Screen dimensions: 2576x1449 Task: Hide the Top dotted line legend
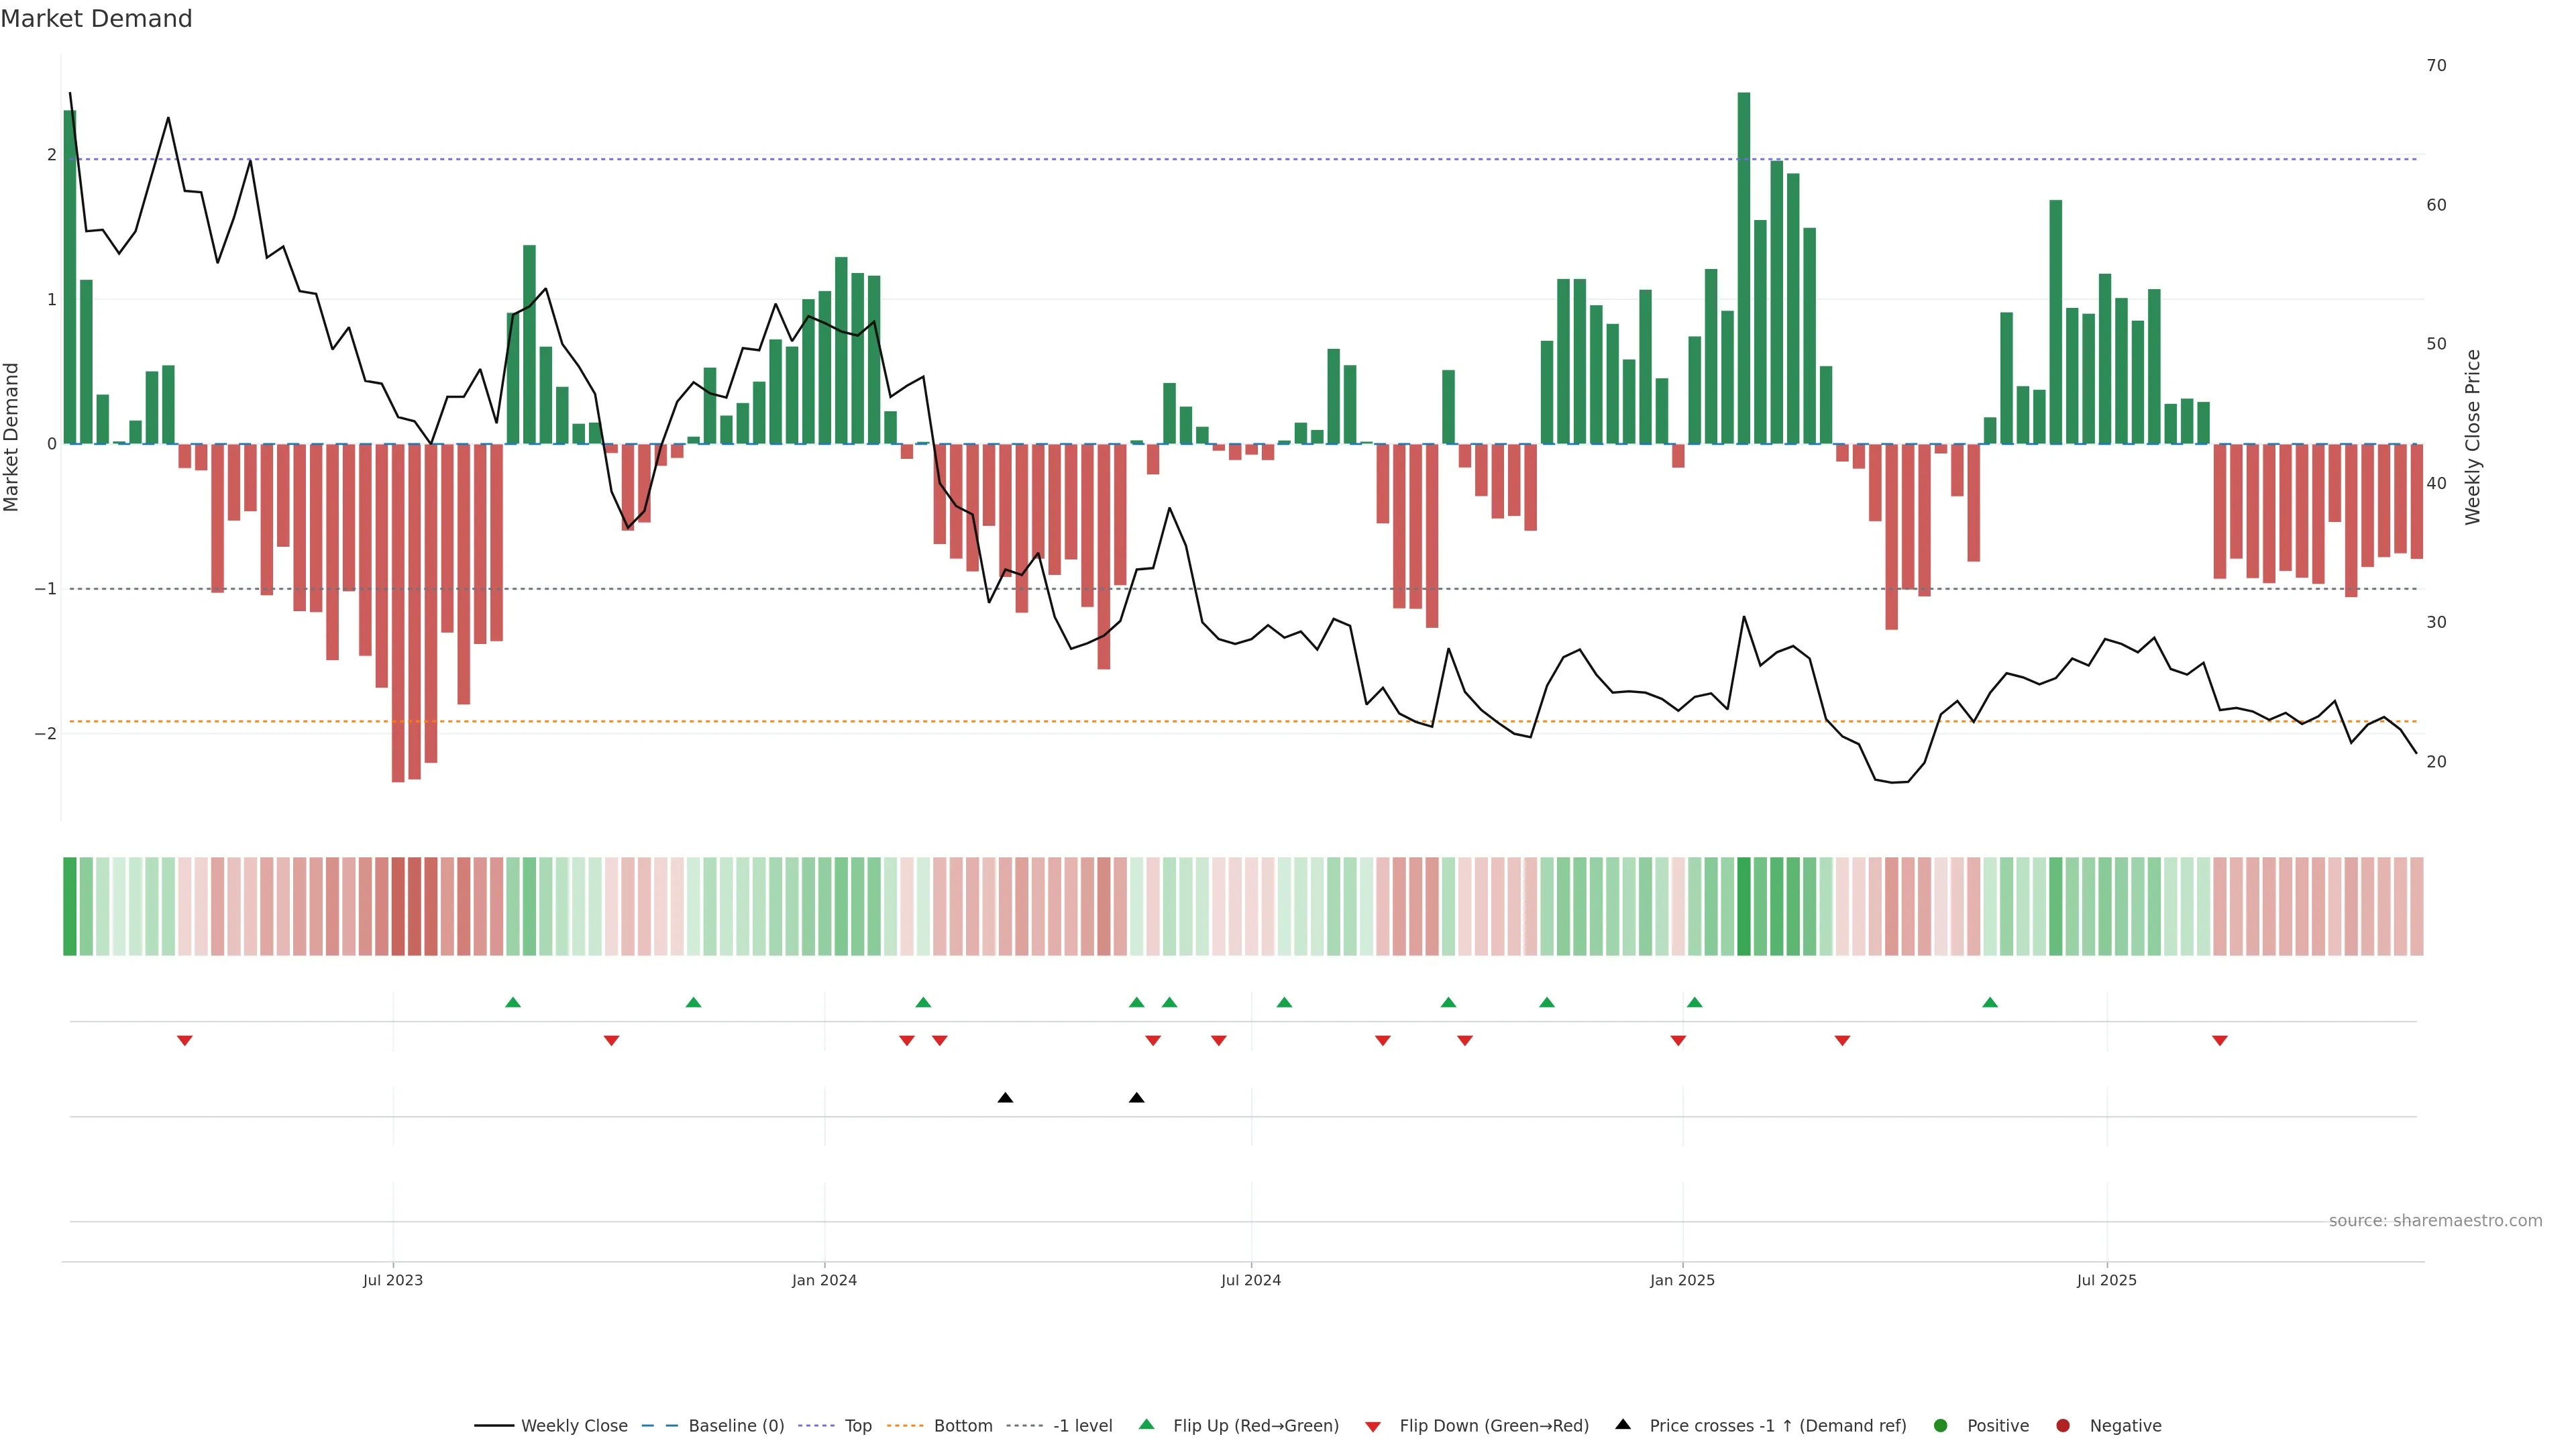[857, 1426]
